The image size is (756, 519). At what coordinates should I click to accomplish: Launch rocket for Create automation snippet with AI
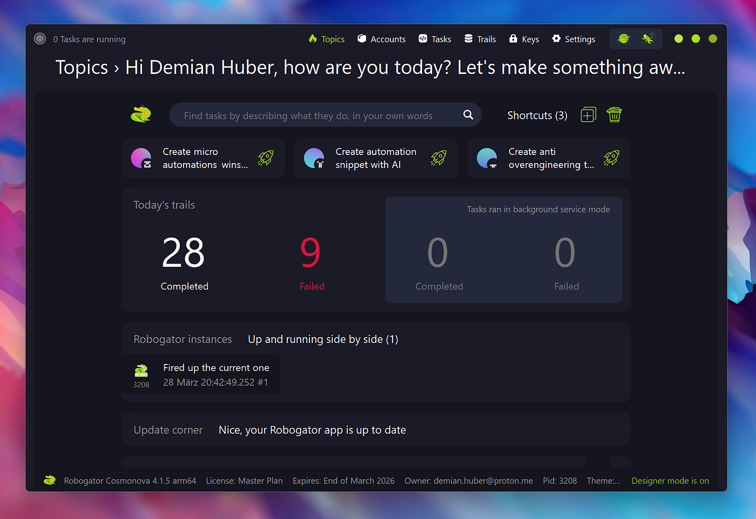pyautogui.click(x=438, y=158)
